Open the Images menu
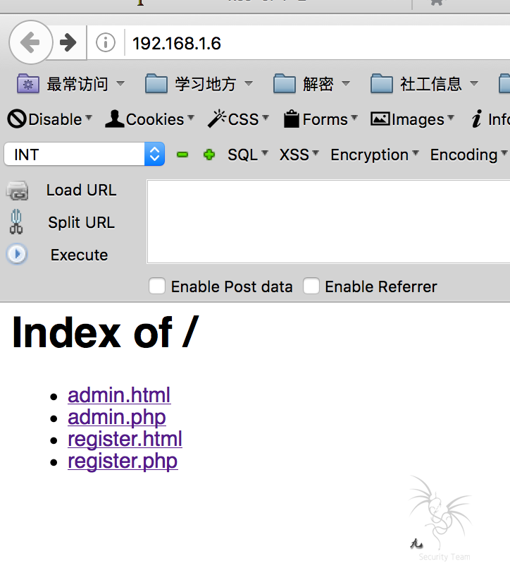Viewport: 510px width, 573px height. tap(413, 119)
